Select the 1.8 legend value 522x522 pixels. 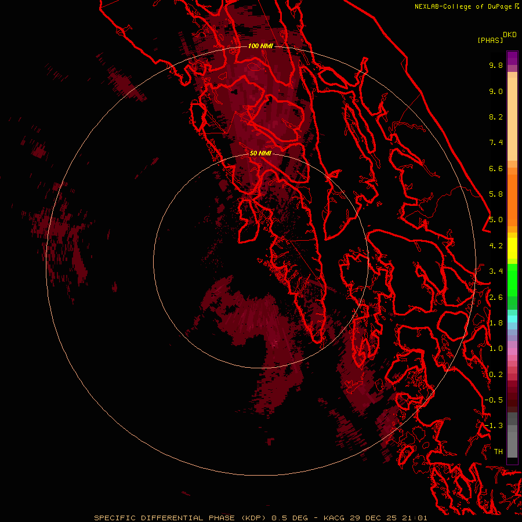pos(496,323)
